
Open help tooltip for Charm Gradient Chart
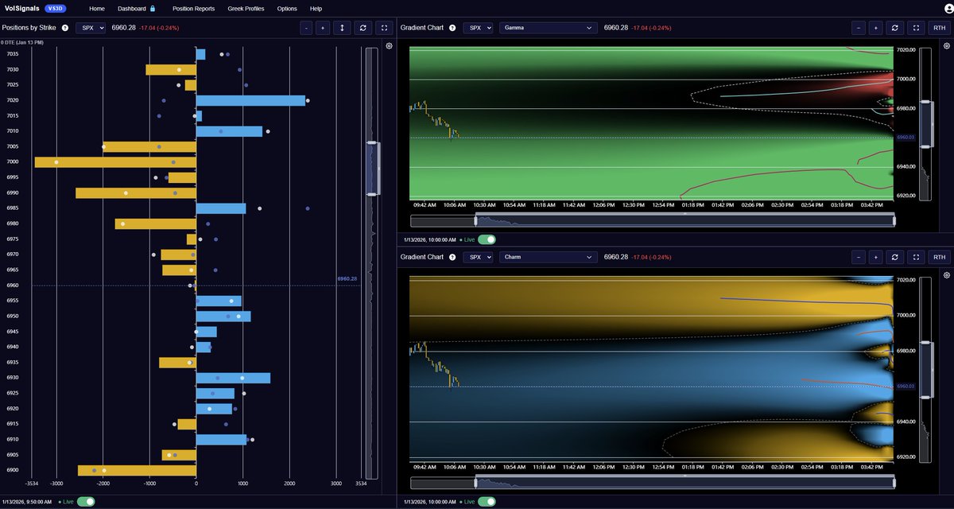452,258
